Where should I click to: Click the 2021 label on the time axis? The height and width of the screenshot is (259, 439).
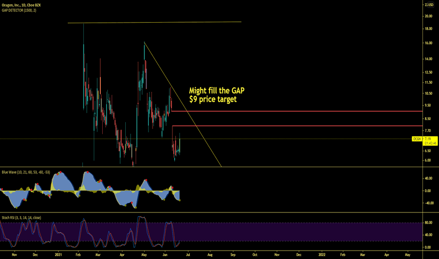coord(58,255)
